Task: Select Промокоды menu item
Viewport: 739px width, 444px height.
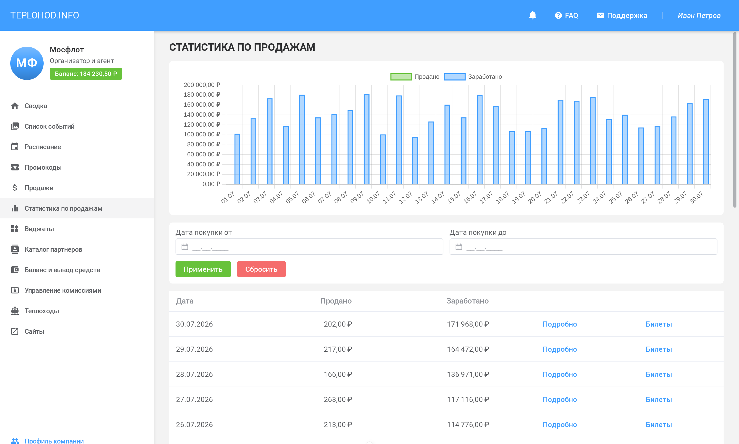Action: click(x=77, y=167)
